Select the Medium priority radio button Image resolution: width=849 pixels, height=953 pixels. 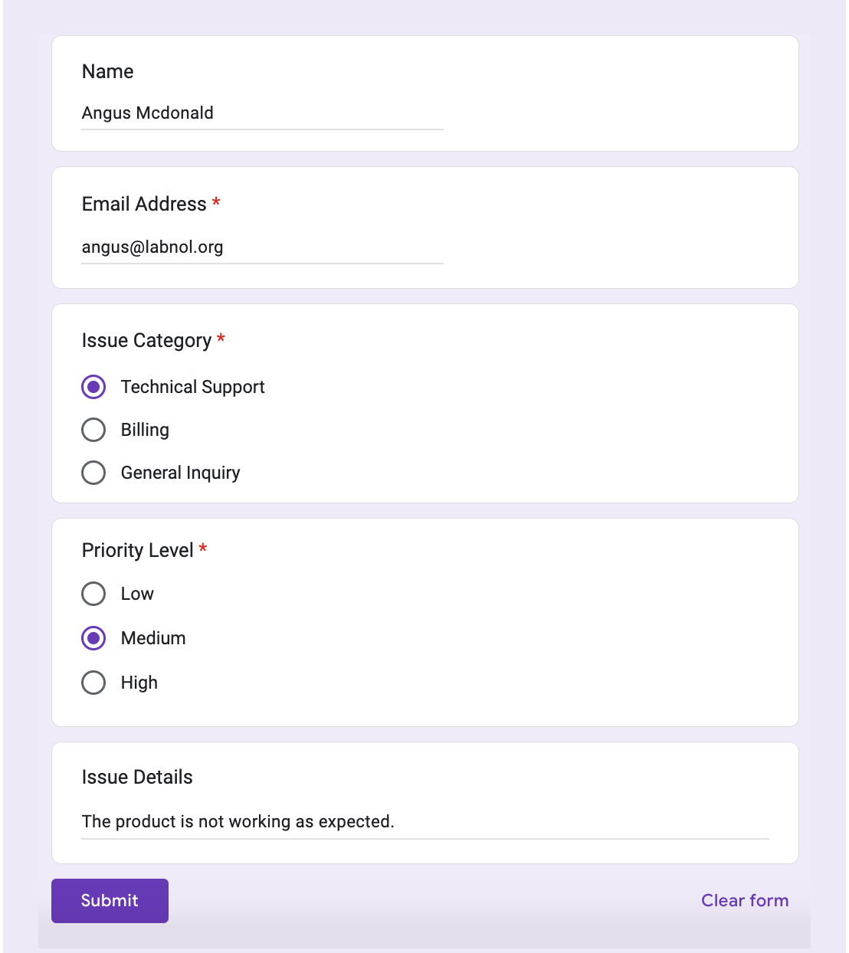point(93,638)
